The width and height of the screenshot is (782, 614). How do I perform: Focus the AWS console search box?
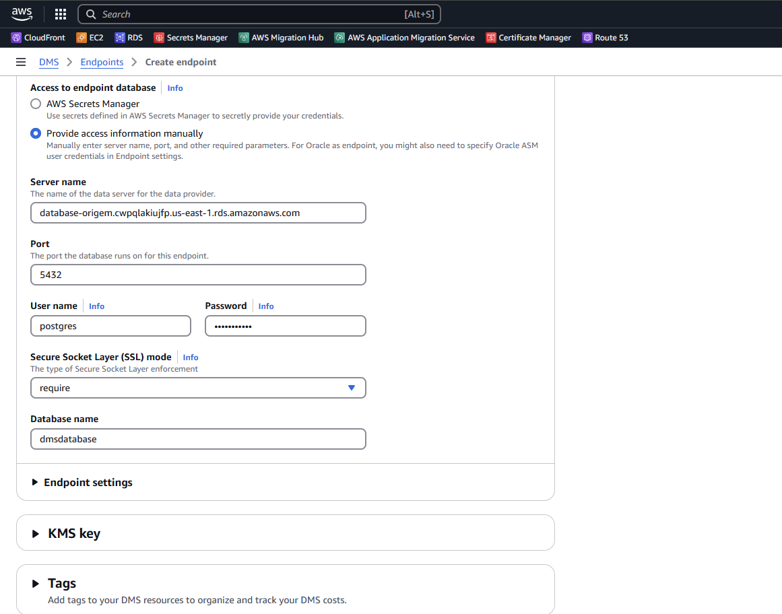259,14
